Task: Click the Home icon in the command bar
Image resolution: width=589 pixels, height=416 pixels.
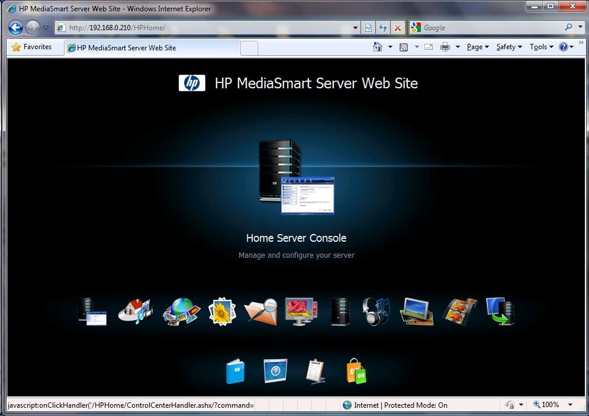Action: [x=378, y=47]
